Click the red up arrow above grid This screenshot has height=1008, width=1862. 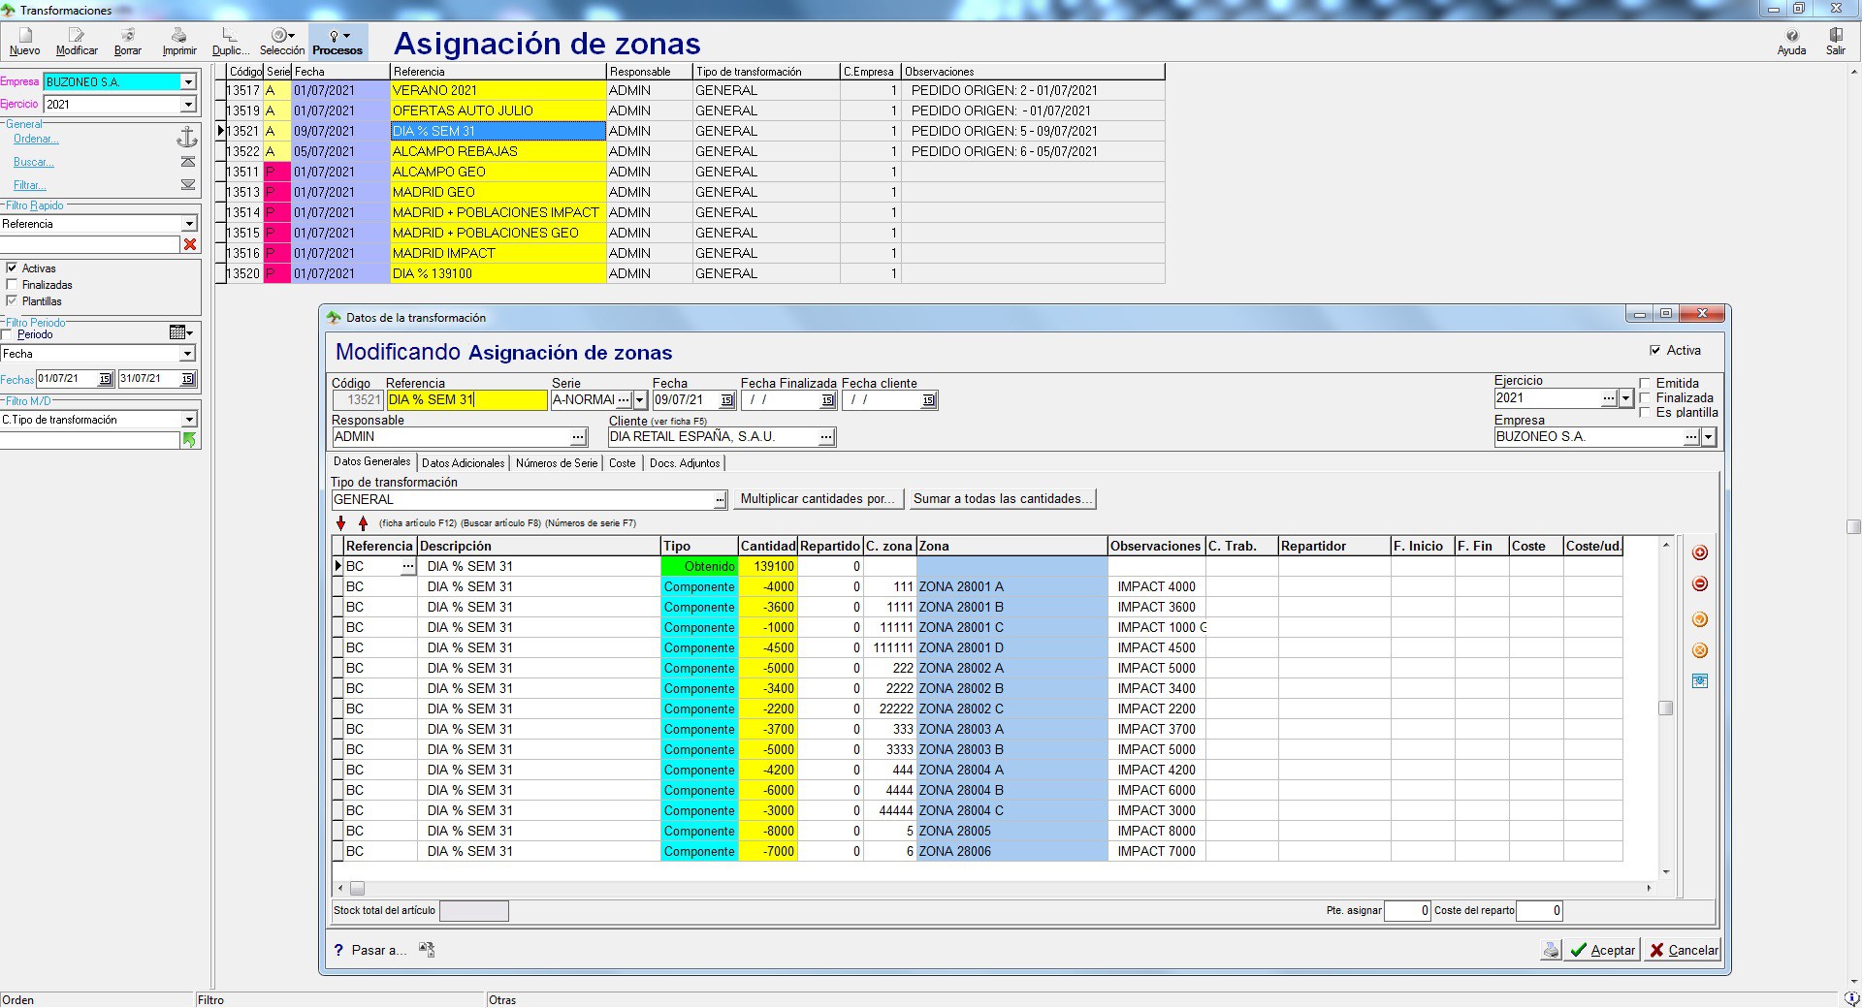coord(363,523)
